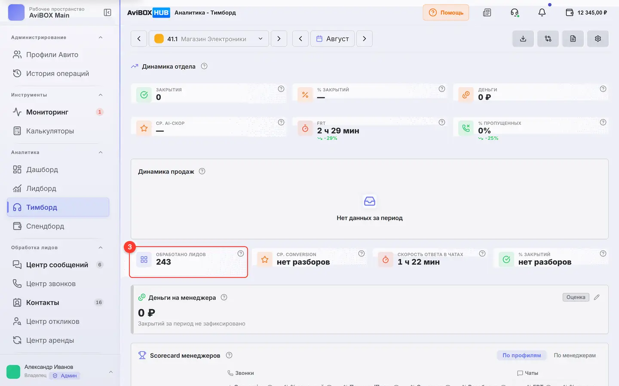Edit Деньги на менеджера with pencil icon

597,297
